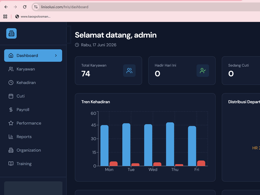Click the red Wed absence bar
Screen dimensions: 260x195
[x=157, y=164]
